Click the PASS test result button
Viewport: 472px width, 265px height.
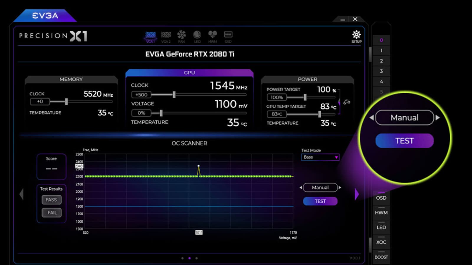(x=51, y=200)
